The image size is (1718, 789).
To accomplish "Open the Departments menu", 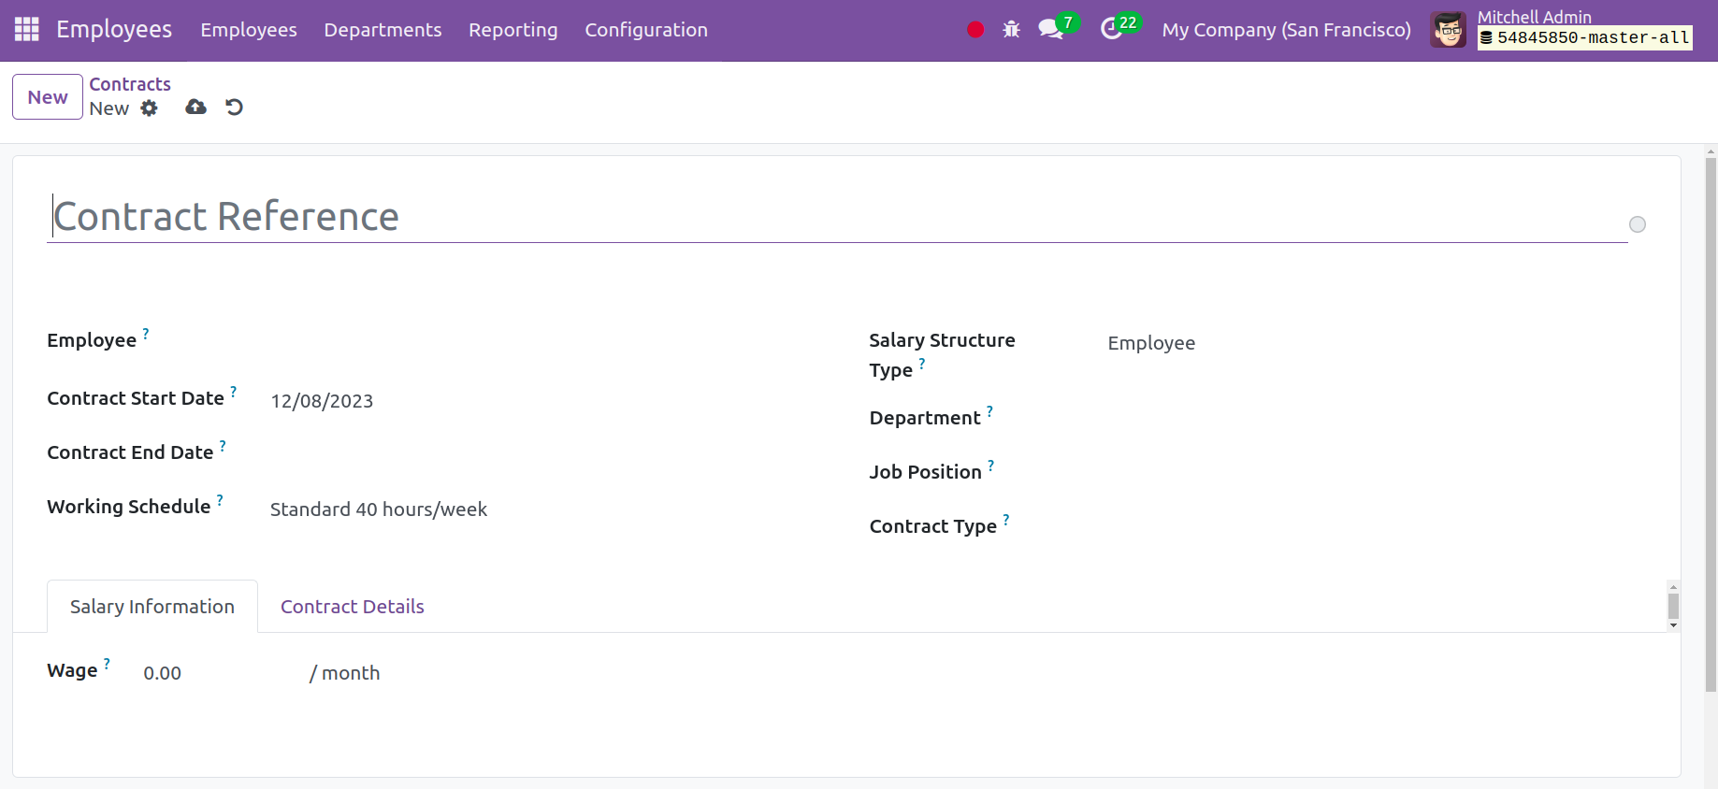I will 383,30.
